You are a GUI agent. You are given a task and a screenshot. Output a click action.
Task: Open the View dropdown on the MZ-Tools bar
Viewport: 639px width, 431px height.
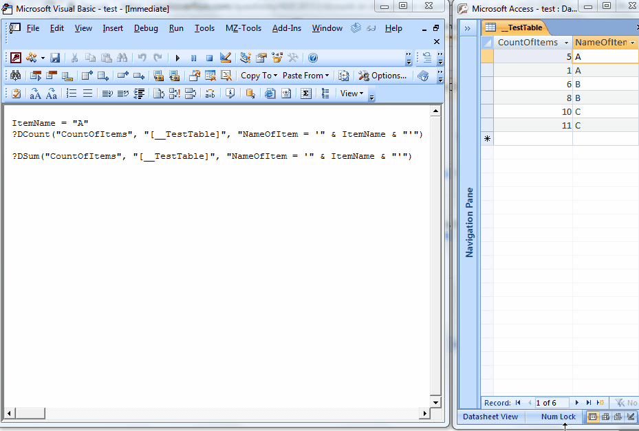(352, 93)
